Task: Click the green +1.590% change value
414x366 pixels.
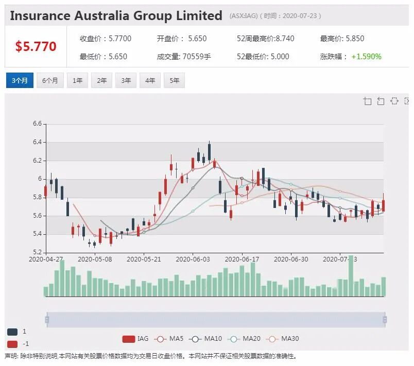Action: (x=366, y=57)
